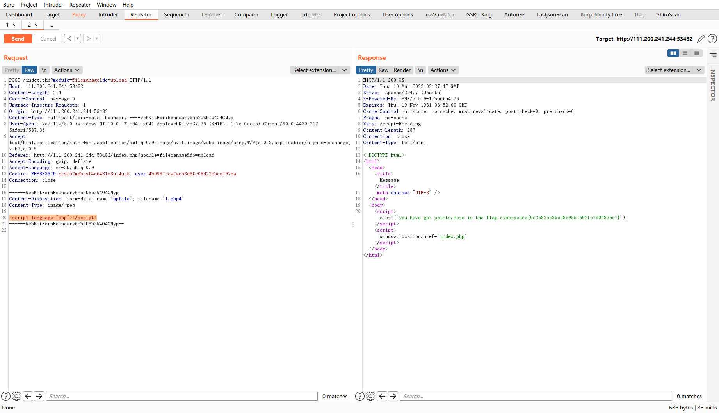
Task: Jump to next Response search match
Action: pyautogui.click(x=393, y=396)
